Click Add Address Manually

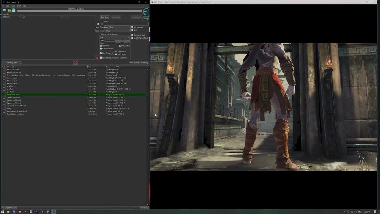[139, 62]
